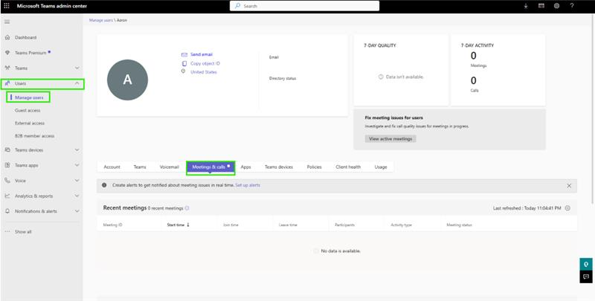Image resolution: width=595 pixels, height=301 pixels.
Task: Expand the Voice chevron
Action: click(77, 181)
